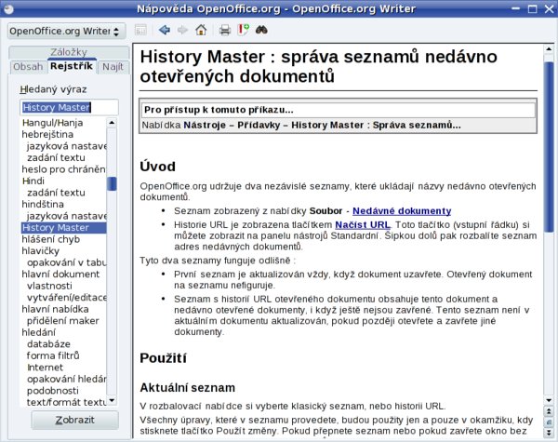Select subentry forma filtrů

(53, 355)
